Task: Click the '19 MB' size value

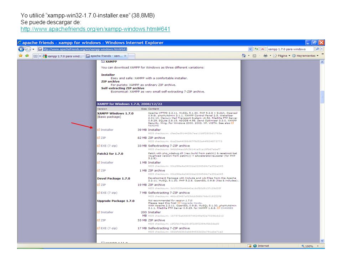Action: [x=142, y=185]
